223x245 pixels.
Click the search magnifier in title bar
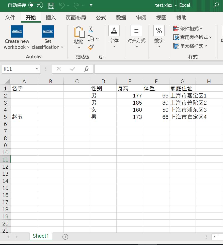tap(216, 5)
